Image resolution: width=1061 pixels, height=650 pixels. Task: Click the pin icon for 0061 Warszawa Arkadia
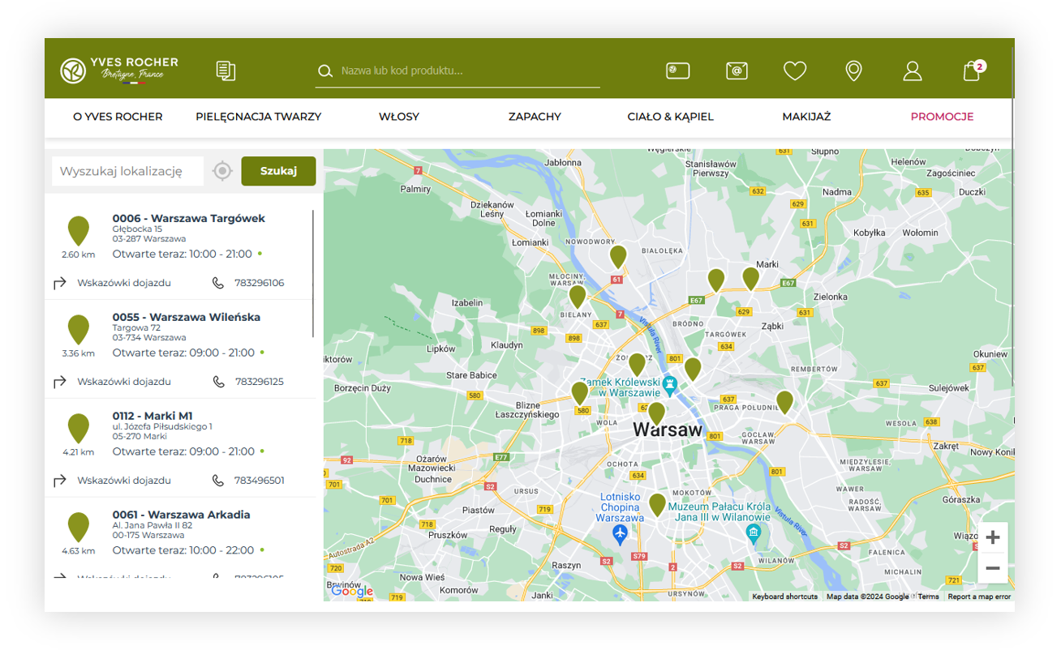(x=78, y=528)
